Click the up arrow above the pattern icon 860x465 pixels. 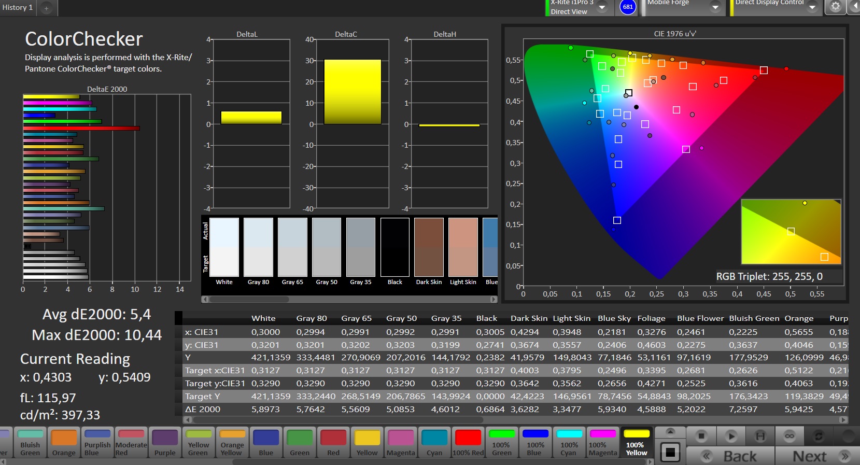click(x=670, y=432)
